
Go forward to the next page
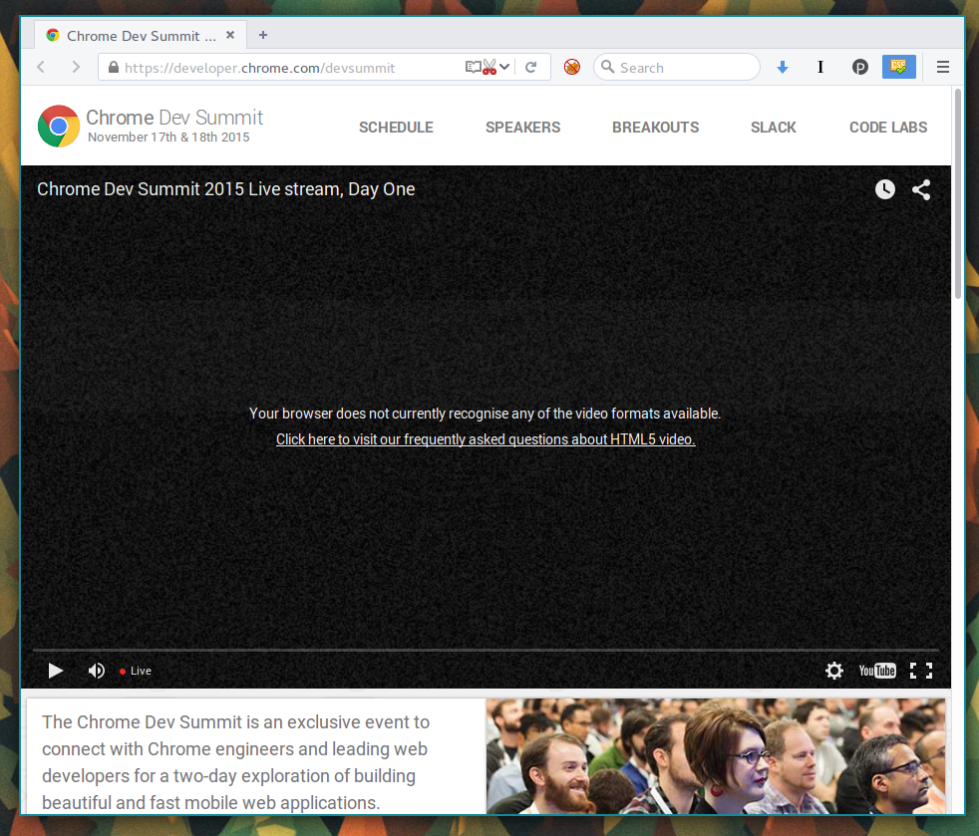[x=76, y=67]
